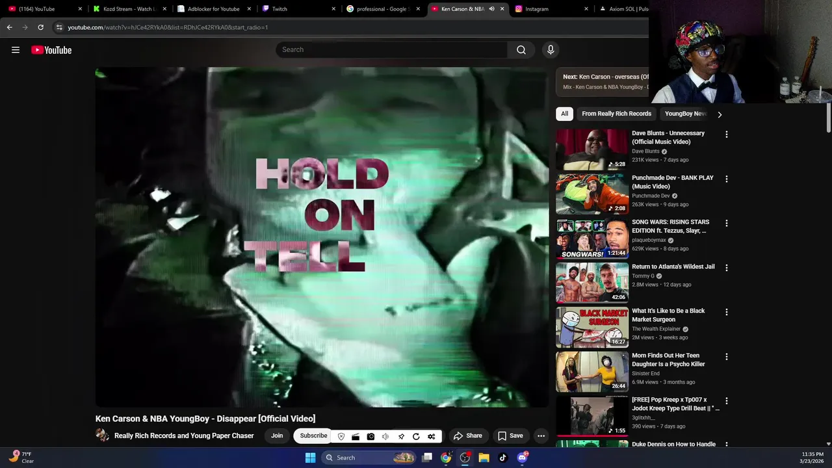832x468 pixels.
Task: Select the YoungBoy Never chip
Action: tap(685, 114)
